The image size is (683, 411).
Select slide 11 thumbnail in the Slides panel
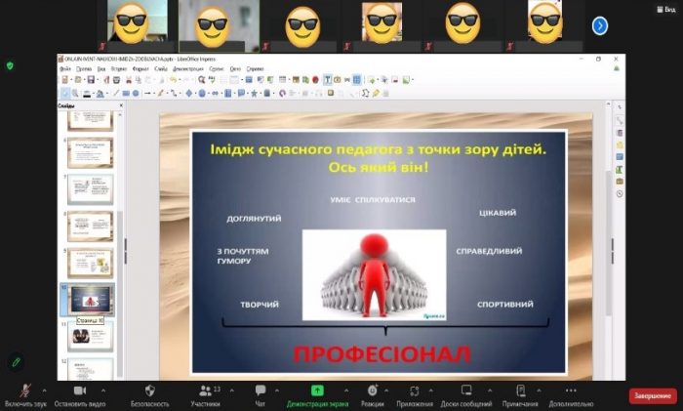pos(90,335)
